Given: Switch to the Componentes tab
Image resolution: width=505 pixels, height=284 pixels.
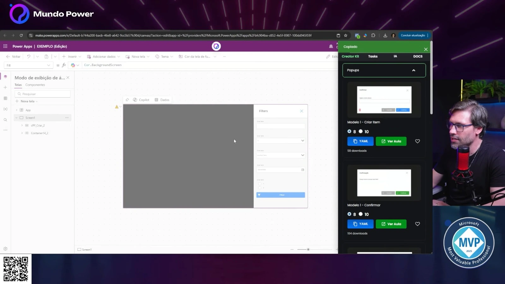Looking at the screenshot, I should 35,85.
